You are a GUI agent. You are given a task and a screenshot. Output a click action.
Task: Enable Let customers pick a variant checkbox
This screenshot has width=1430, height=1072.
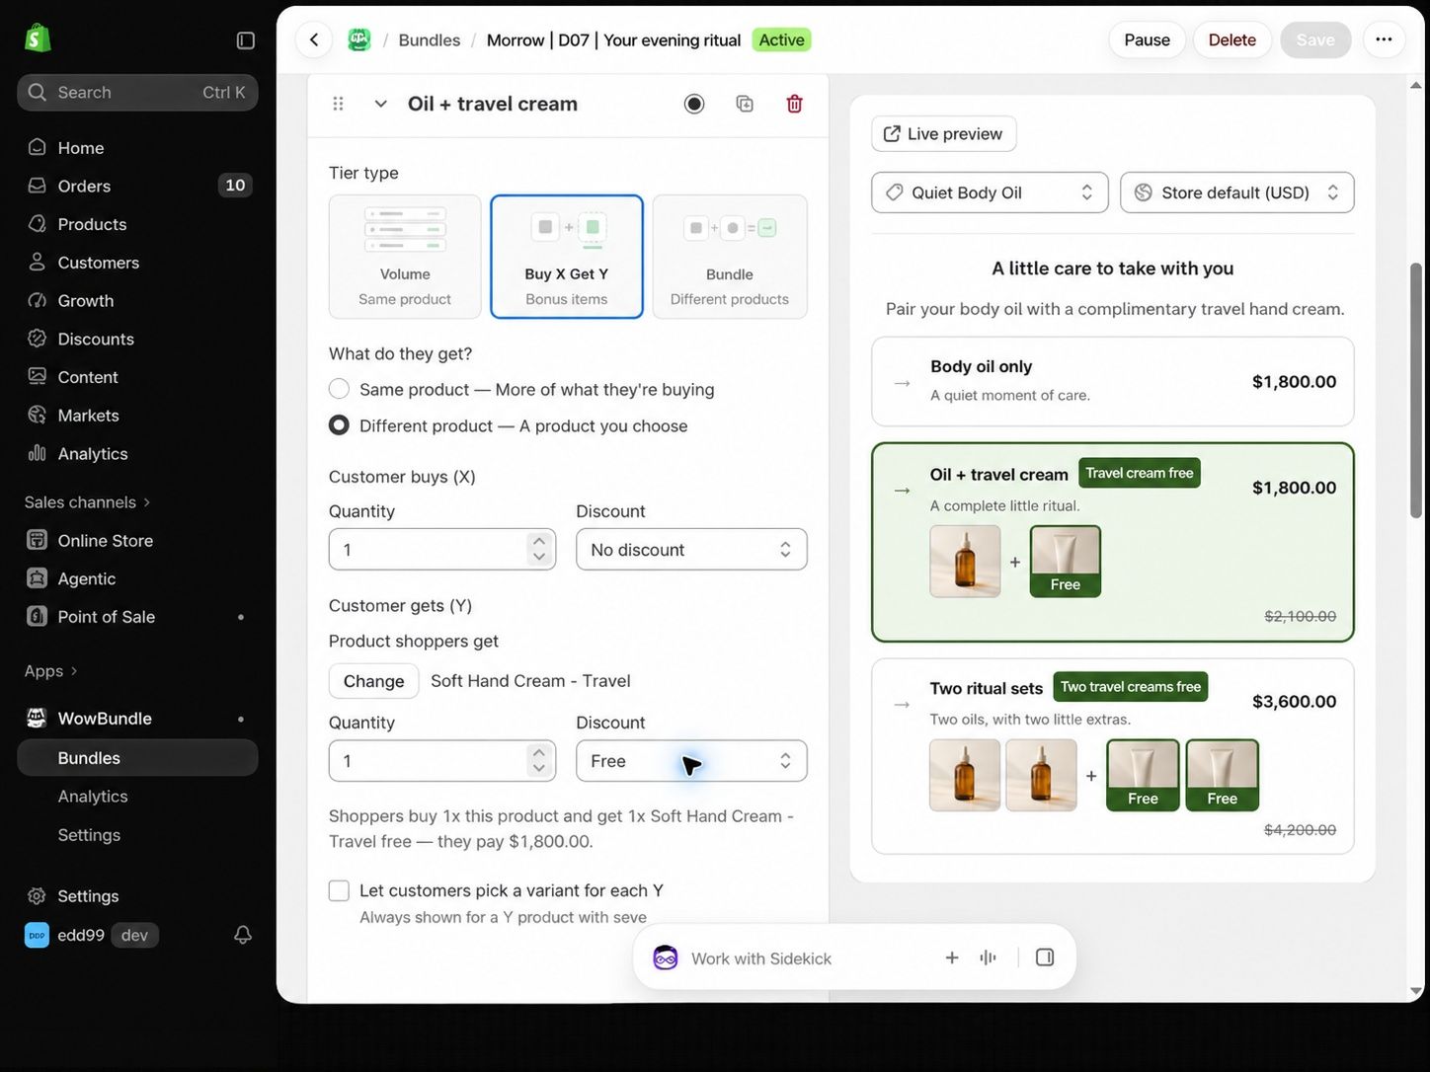coord(339,890)
